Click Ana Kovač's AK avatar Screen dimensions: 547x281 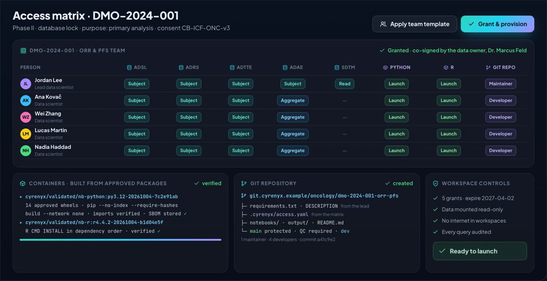point(26,100)
